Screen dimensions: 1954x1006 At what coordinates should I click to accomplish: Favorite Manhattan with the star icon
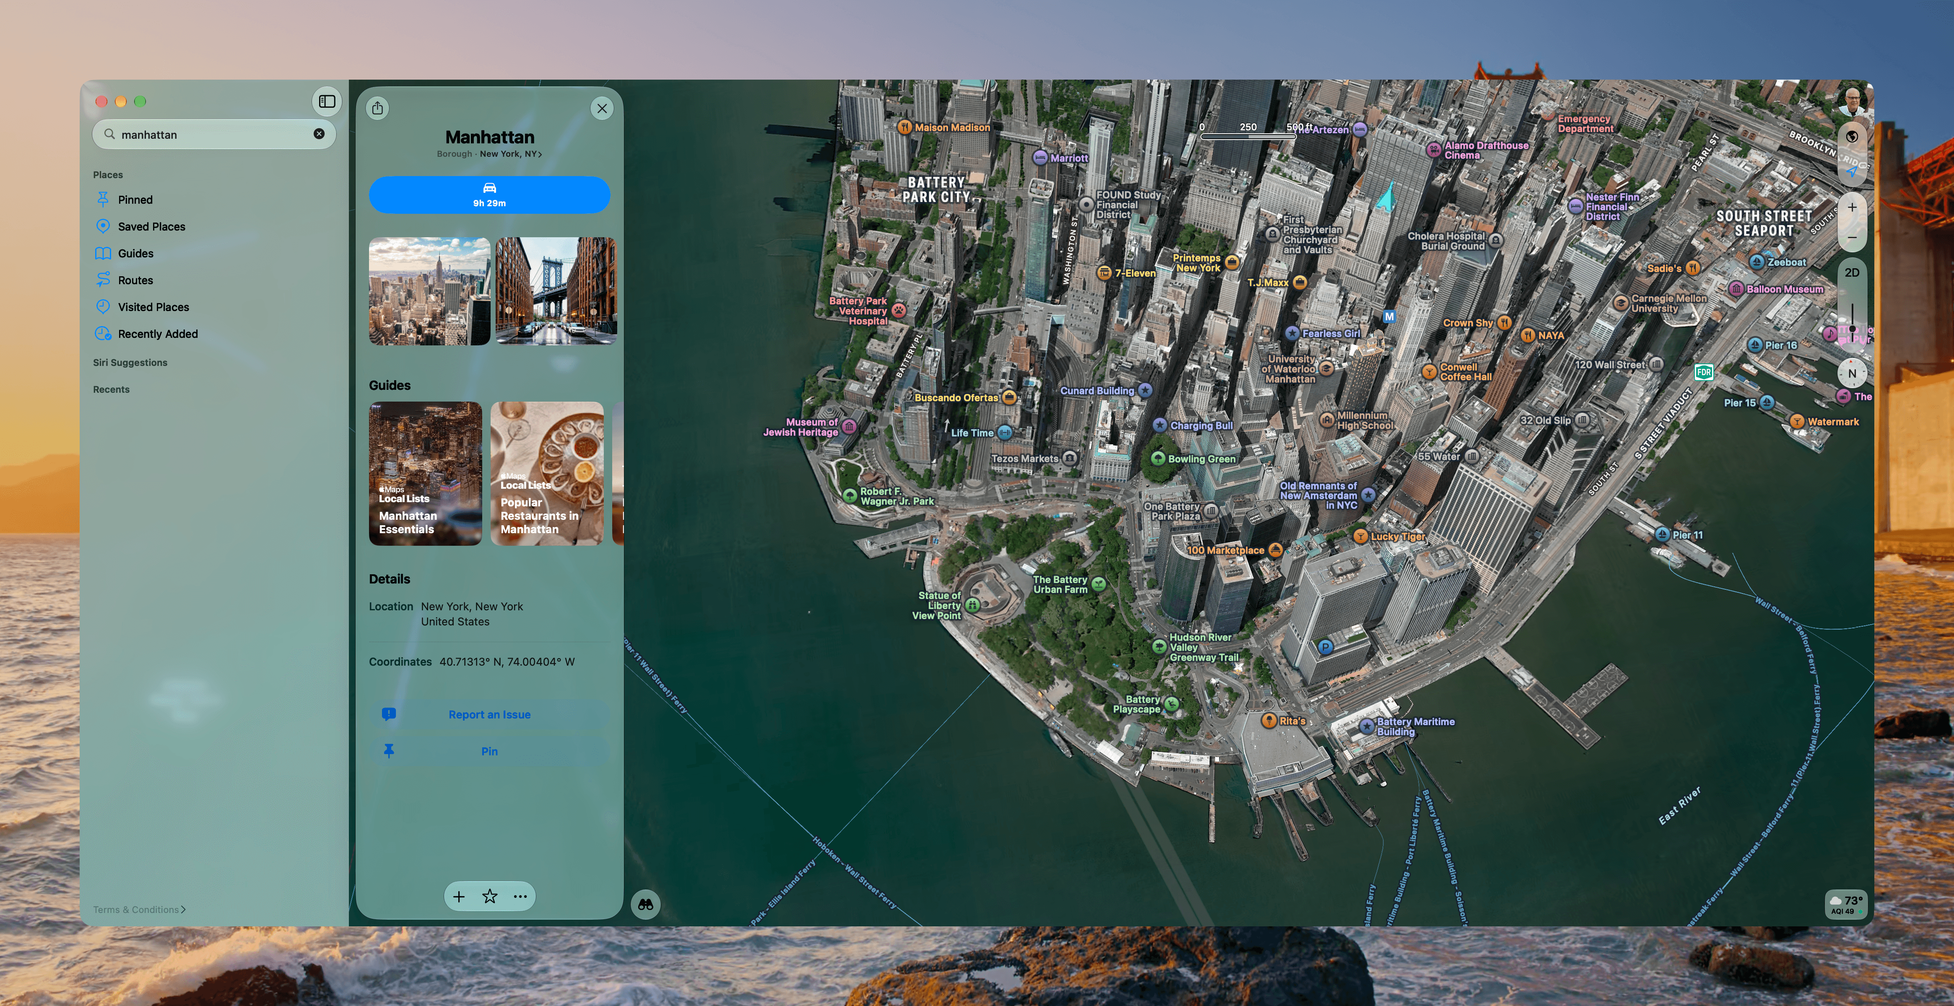tap(490, 897)
